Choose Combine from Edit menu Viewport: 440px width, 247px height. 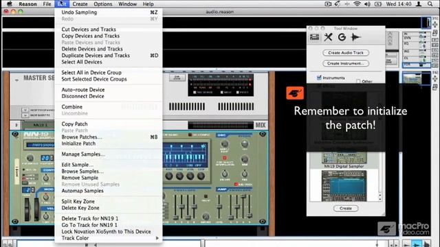tap(109, 107)
